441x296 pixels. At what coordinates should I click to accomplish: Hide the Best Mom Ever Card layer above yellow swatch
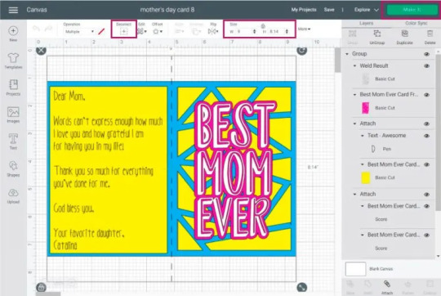(426, 164)
